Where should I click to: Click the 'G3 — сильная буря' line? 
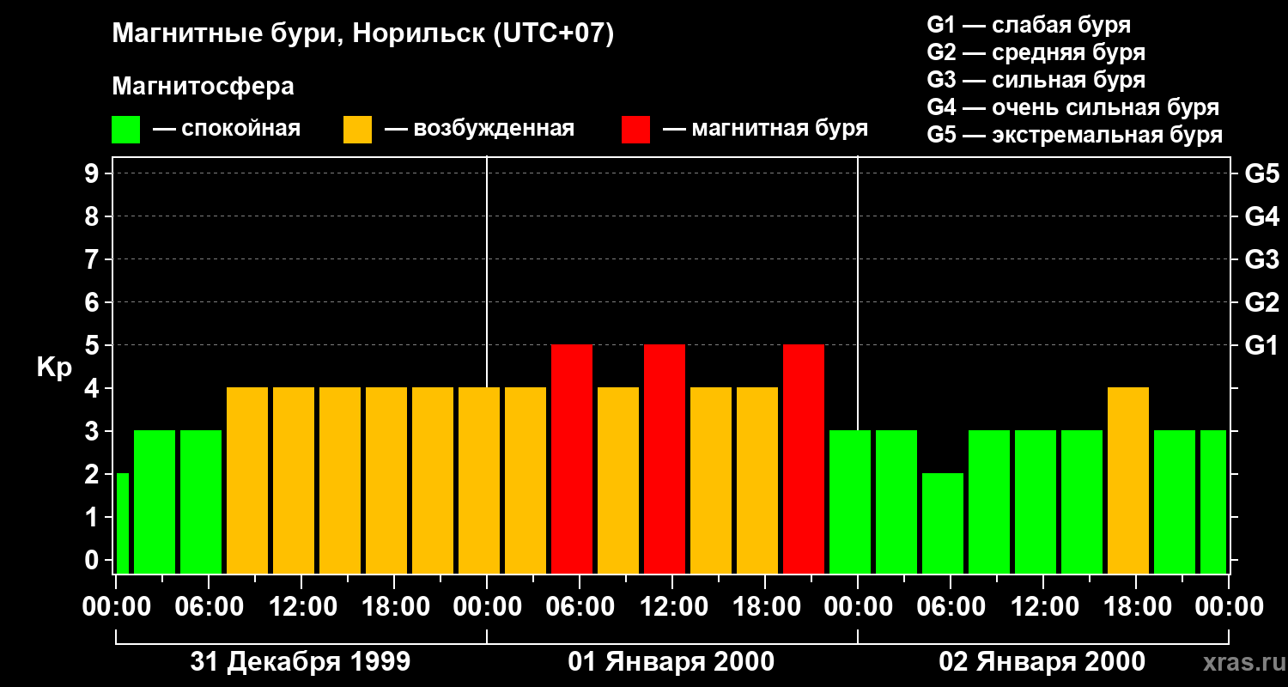pyautogui.click(x=1036, y=80)
